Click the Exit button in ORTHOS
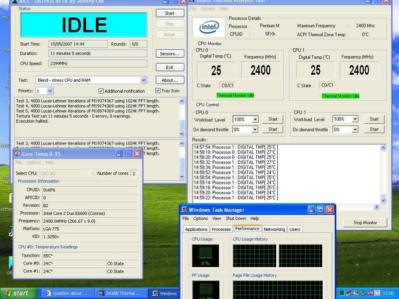This screenshot has height=299, width=399. (170, 67)
